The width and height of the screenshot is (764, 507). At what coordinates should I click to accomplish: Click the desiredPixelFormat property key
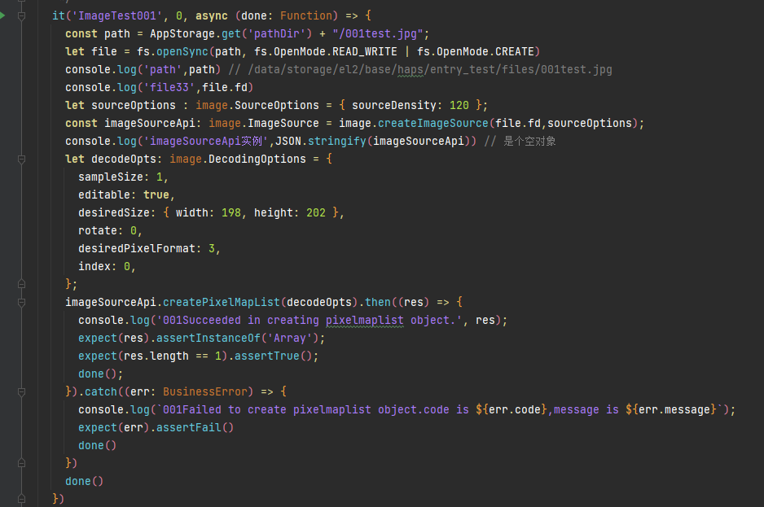(137, 249)
